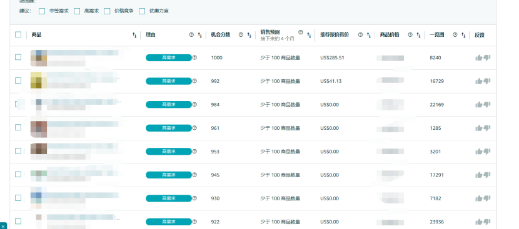Check the row with score 930
Screen dimensions: 519x229
18,198
